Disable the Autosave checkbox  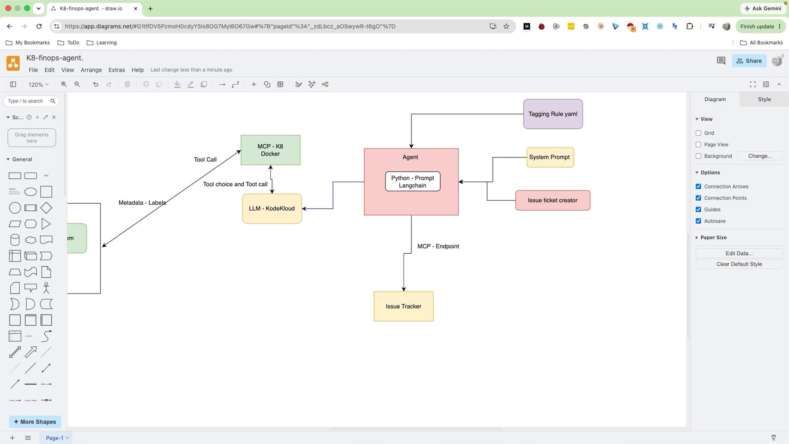[x=698, y=221]
